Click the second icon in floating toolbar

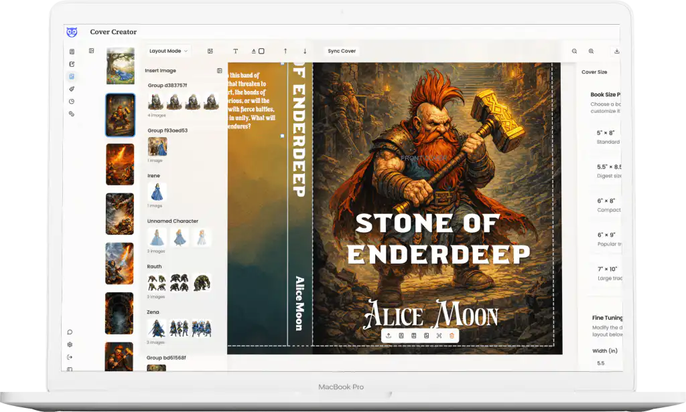(x=401, y=336)
